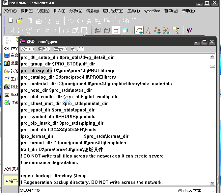This screenshot has height=193, width=221.
Task: Open the 应用程序(P) menu
Action: click(x=113, y=11)
